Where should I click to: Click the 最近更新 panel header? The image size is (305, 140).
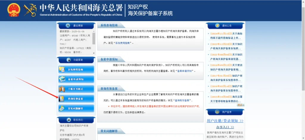pyautogui.click(x=76, y=26)
